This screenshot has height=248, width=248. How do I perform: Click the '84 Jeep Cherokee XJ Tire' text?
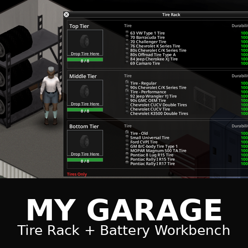click(x=154, y=59)
